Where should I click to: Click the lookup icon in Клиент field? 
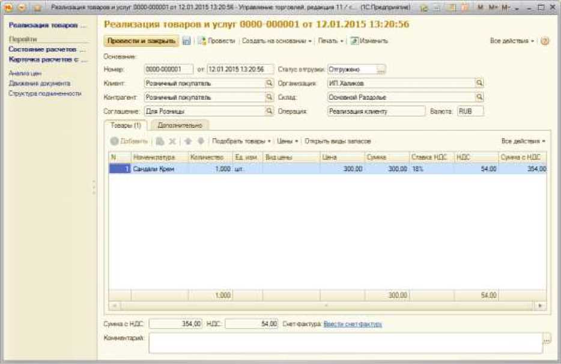tap(269, 83)
